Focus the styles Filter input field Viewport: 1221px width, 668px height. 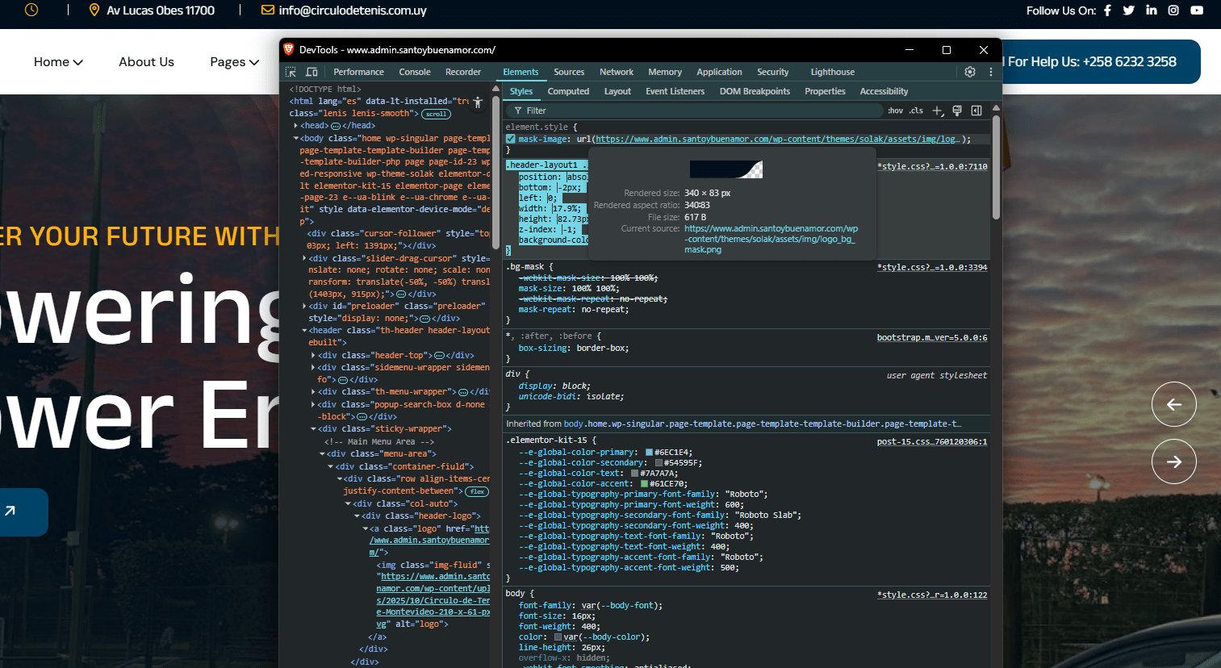[694, 111]
